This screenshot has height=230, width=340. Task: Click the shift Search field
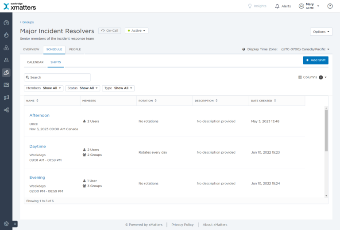tap(58, 77)
